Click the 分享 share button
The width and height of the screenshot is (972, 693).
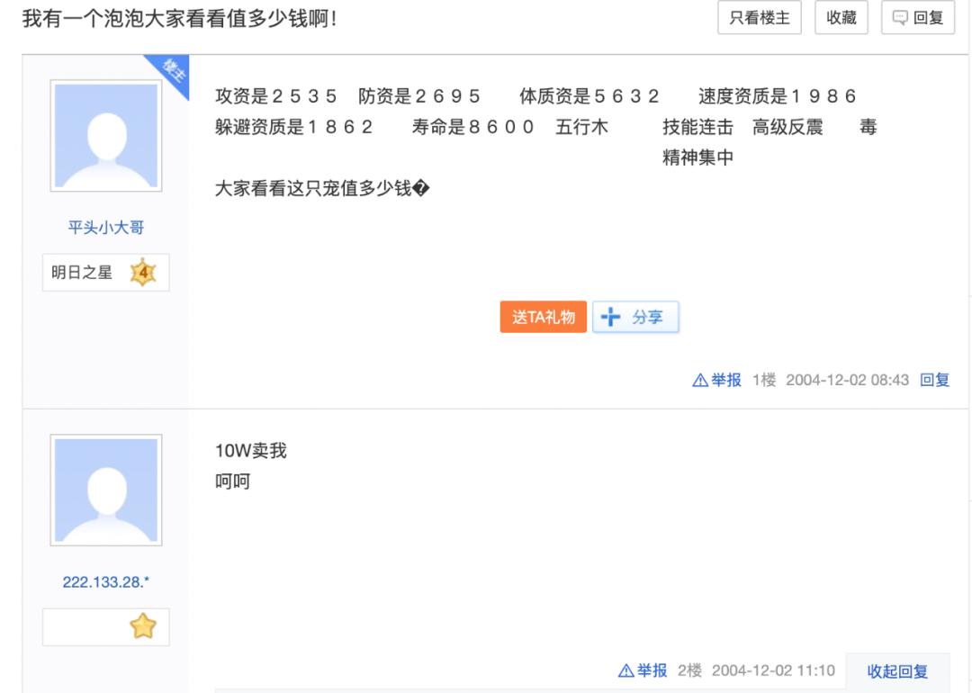point(635,317)
